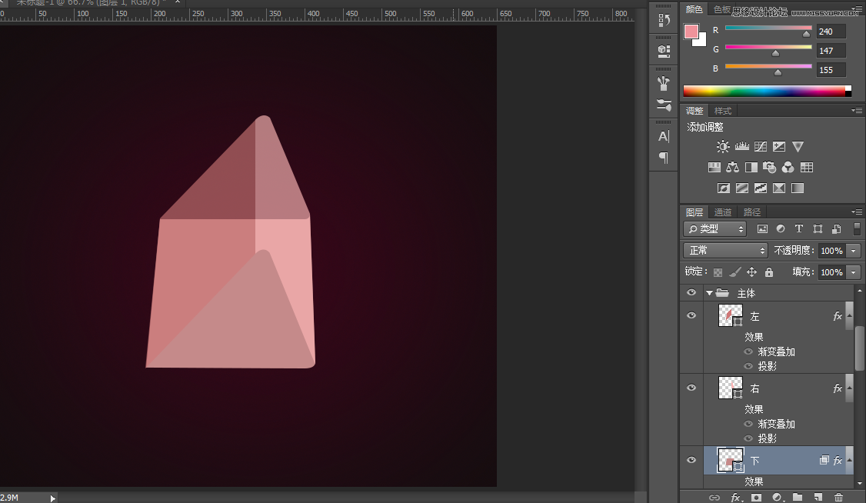Add Color Lookup grid adjustment
866x503 pixels.
[x=806, y=168]
